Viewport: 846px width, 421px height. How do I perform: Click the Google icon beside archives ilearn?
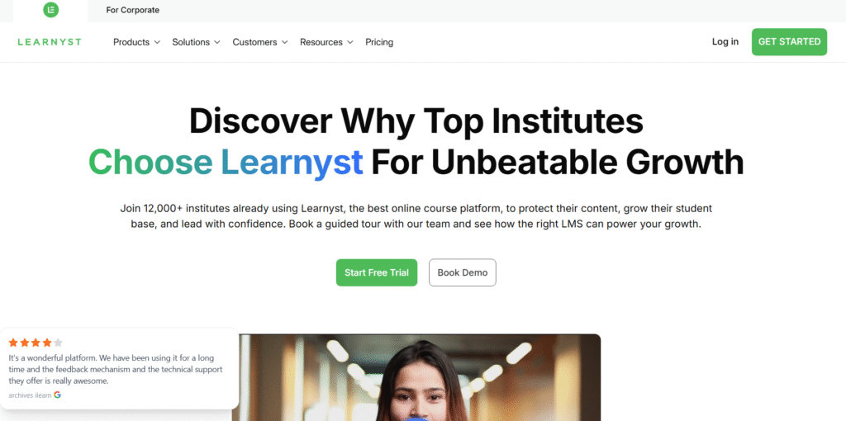tap(57, 395)
